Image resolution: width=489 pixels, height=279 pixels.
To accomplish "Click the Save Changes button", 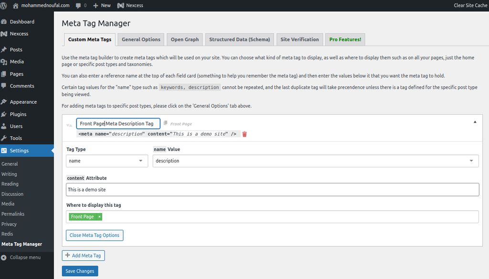I will [x=80, y=271].
